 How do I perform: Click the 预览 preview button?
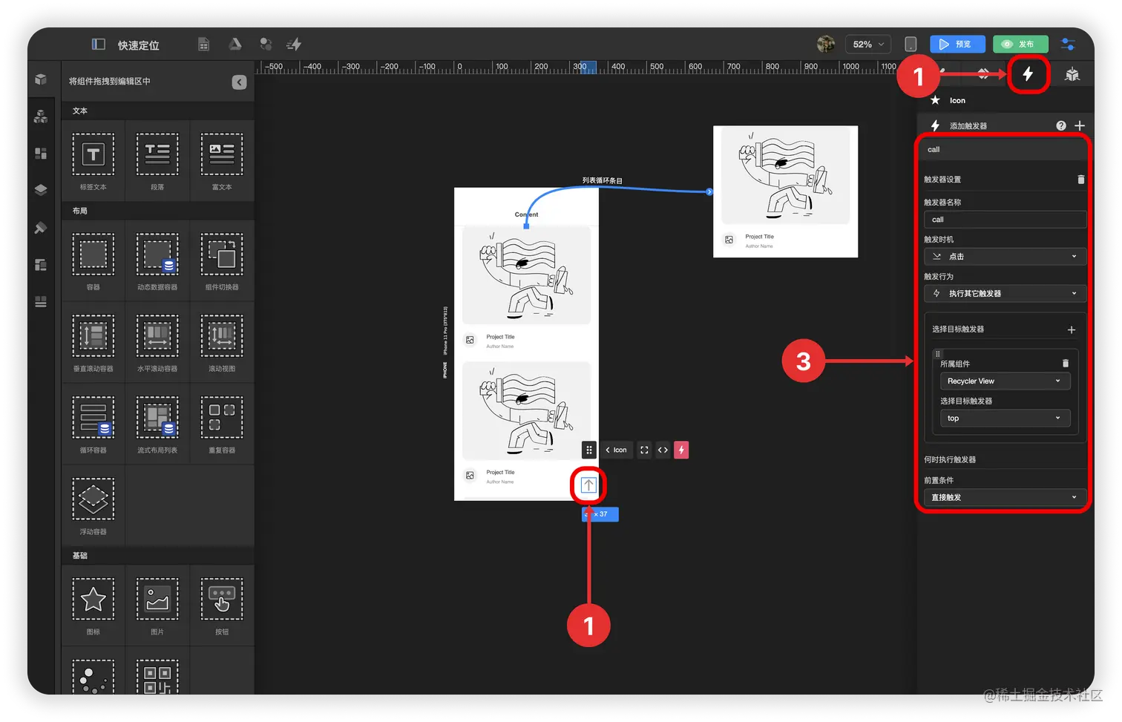[957, 45]
